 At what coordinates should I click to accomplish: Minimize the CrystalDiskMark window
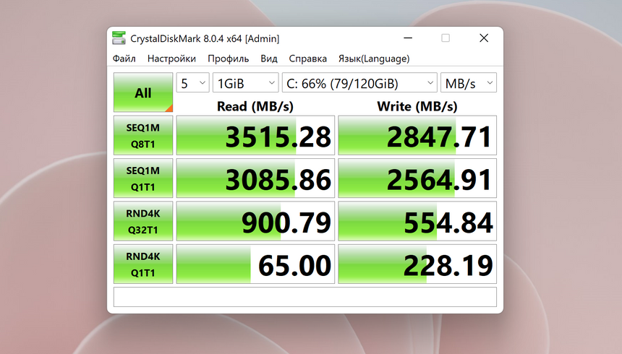(x=408, y=38)
